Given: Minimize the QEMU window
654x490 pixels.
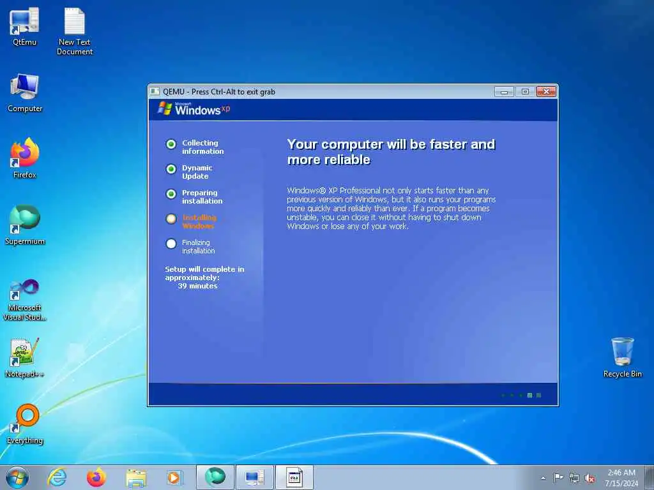Looking at the screenshot, I should (x=504, y=91).
